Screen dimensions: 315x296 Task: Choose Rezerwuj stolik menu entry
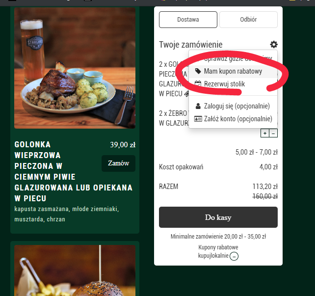point(233,84)
